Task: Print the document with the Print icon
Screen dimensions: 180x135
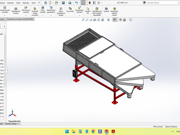Action: (x=70, y=3)
